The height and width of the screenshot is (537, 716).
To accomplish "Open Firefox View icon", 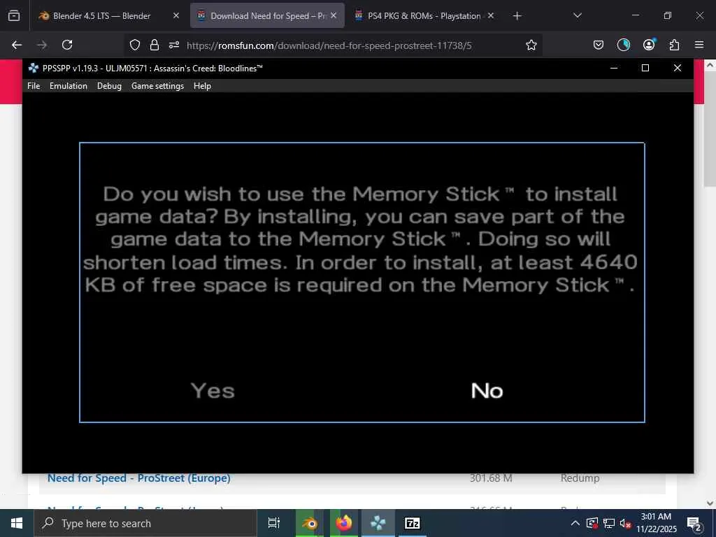I will 14,16.
